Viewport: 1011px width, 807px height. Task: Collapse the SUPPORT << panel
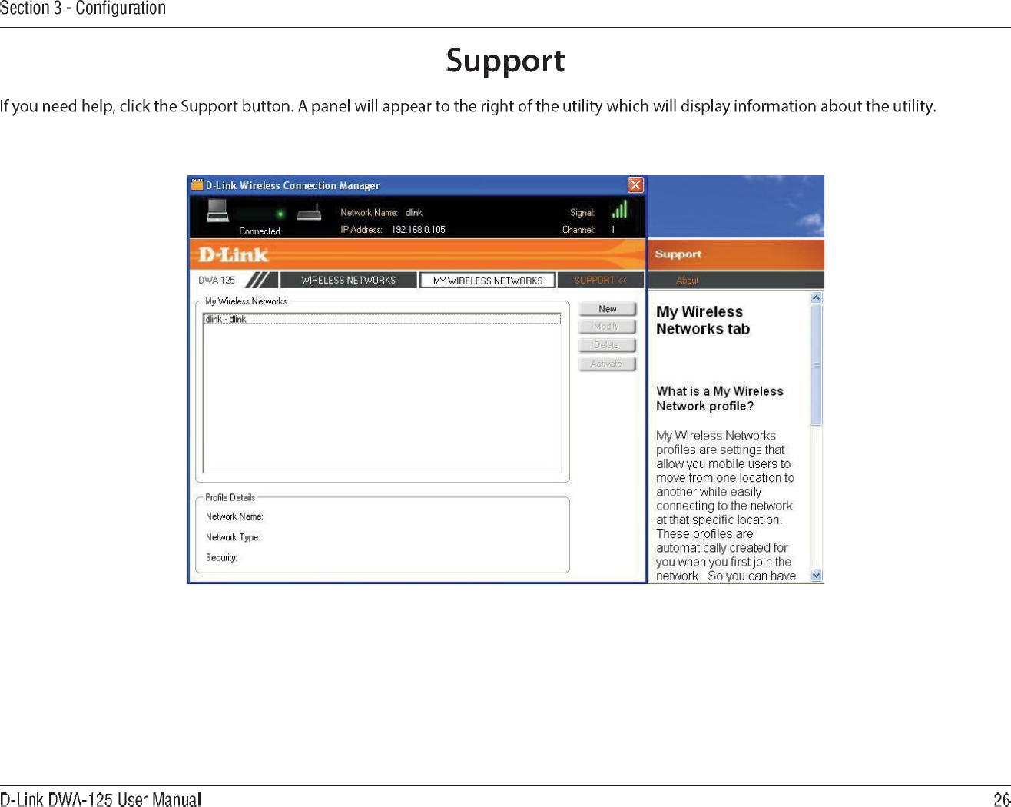601,281
